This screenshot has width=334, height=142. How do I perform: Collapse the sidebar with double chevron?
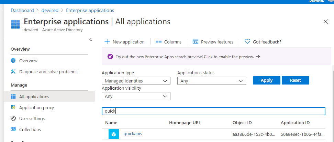pos(91,40)
